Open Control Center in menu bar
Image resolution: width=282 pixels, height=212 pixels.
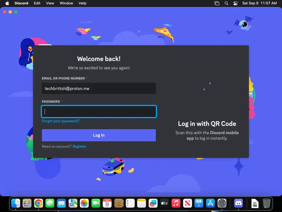click(235, 3)
